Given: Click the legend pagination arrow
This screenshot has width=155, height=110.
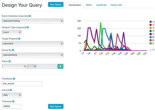Looking at the screenshot, I should [151, 50].
